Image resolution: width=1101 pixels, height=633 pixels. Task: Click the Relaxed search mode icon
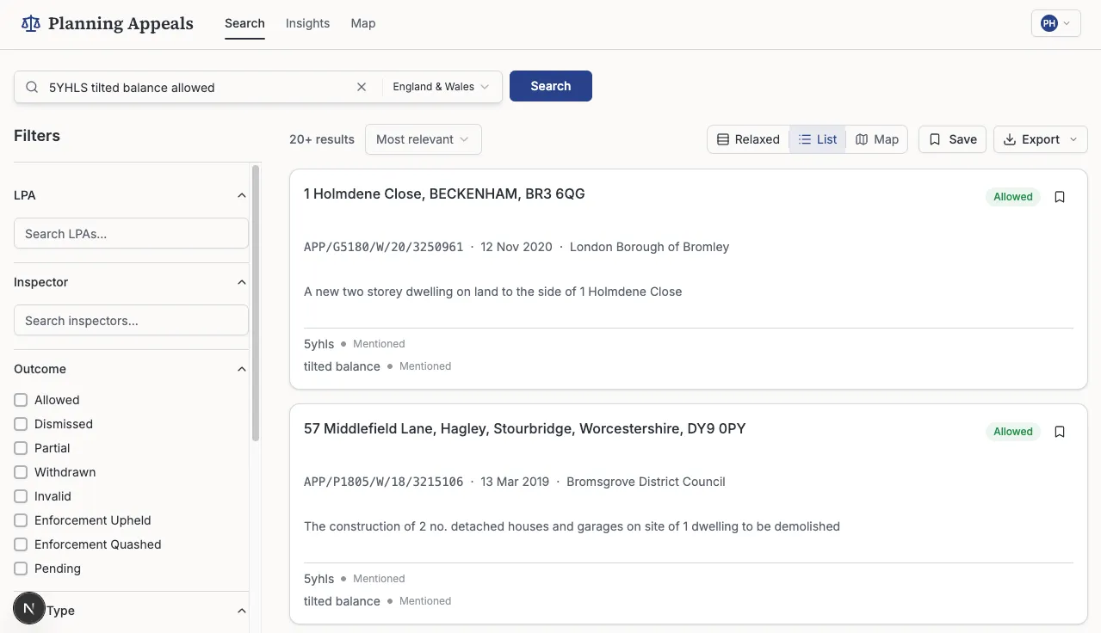tap(726, 138)
